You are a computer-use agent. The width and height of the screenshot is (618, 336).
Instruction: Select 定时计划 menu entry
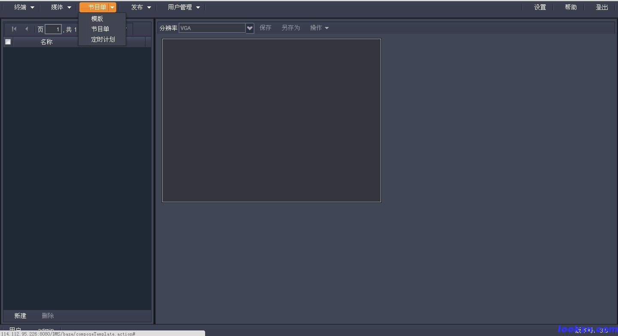(x=103, y=39)
